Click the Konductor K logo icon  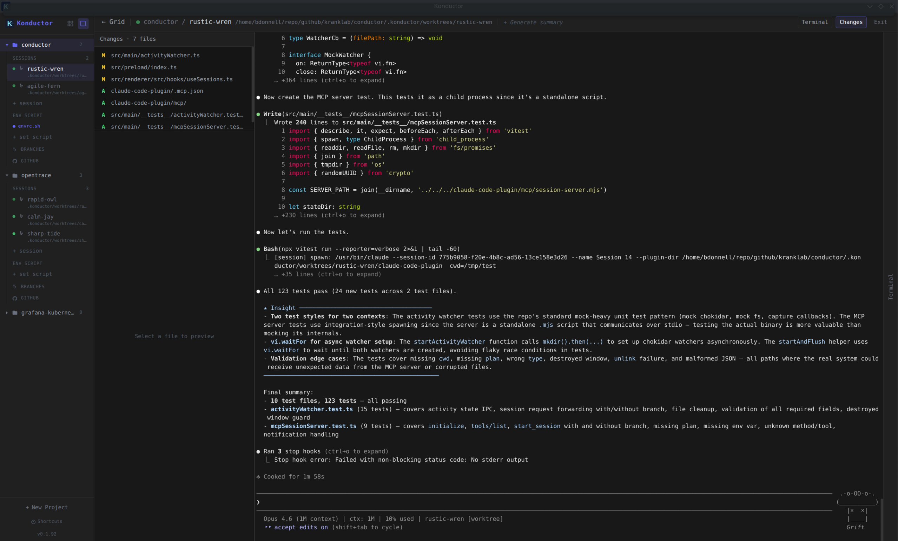pyautogui.click(x=10, y=23)
